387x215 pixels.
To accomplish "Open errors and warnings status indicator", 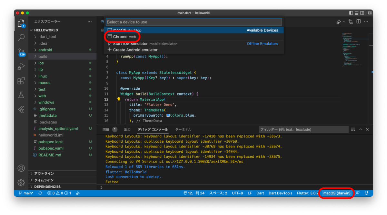I will tap(59, 193).
